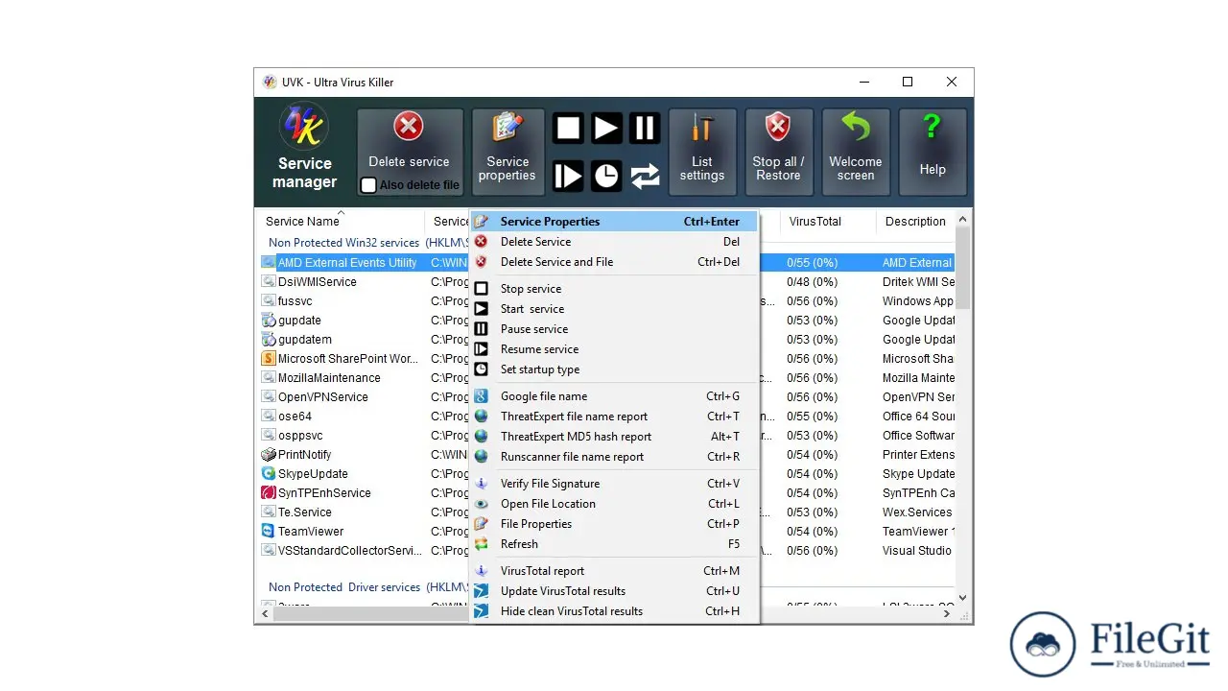Click the clock startup type toolbar icon
Screen dimensions: 1228x691
pyautogui.click(x=606, y=176)
